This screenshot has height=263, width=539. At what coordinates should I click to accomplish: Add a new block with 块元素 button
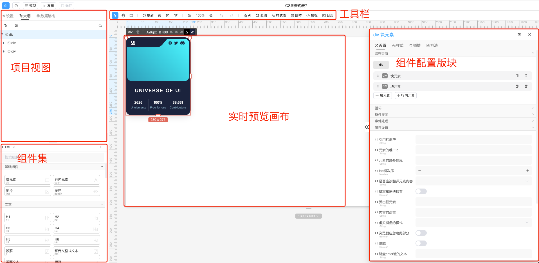pos(383,96)
